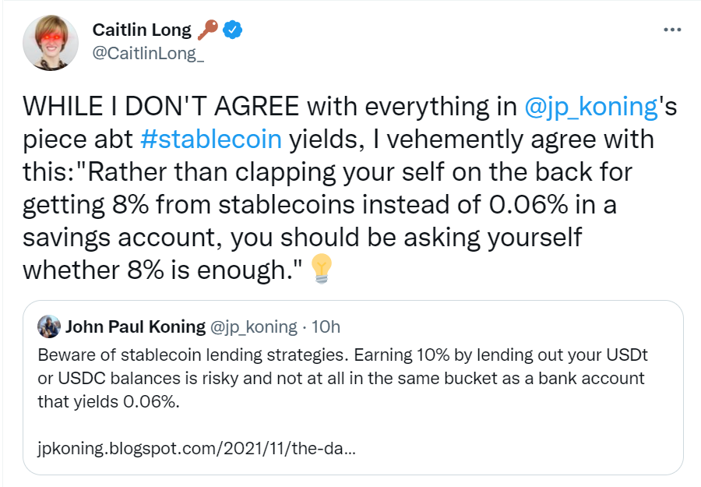
Task: Click Caitlin Long's profile avatar
Action: (x=50, y=41)
